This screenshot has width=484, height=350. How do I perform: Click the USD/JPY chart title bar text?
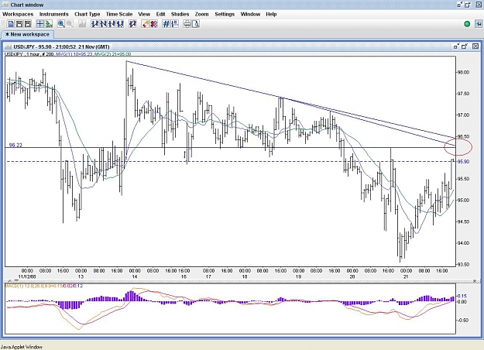coord(61,47)
